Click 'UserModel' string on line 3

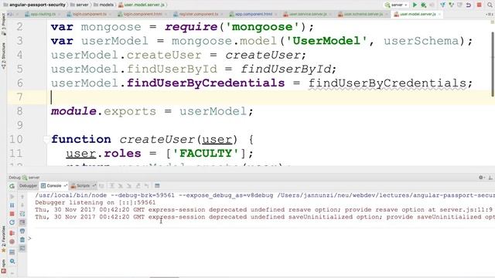(326, 41)
